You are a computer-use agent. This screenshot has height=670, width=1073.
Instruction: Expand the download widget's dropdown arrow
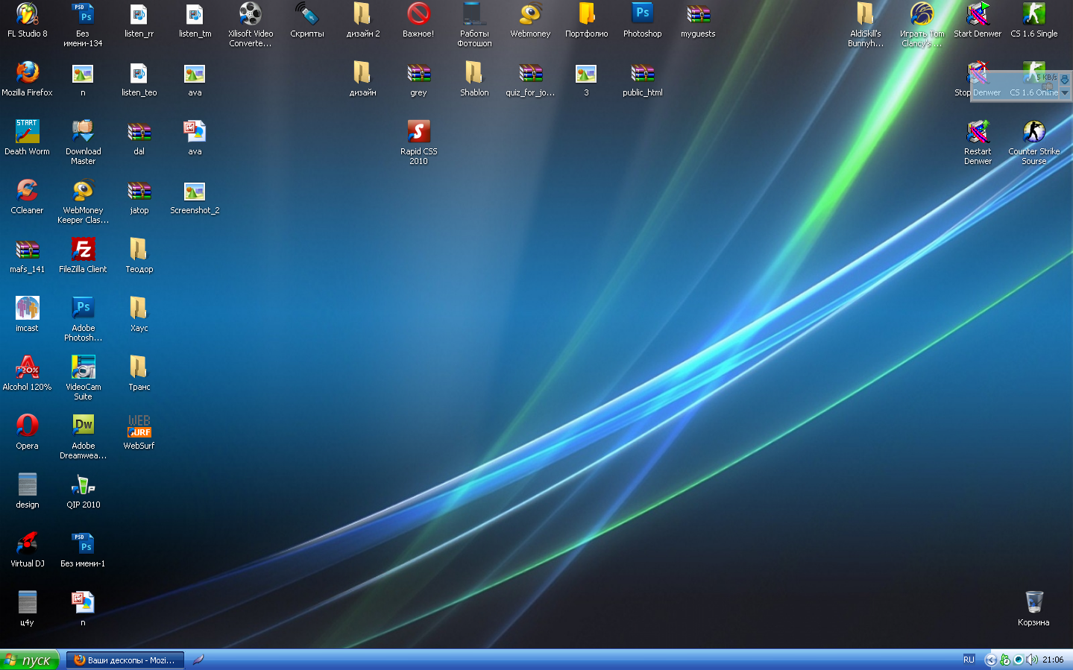click(1065, 93)
